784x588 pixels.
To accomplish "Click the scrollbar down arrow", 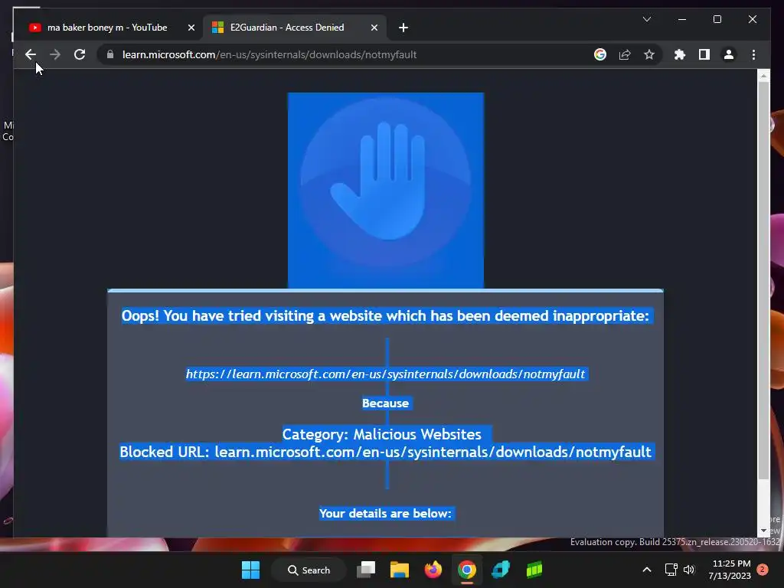I will tap(763, 531).
